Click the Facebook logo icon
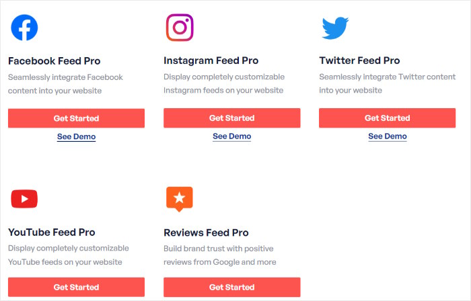This screenshot has height=301, width=471. pyautogui.click(x=24, y=28)
